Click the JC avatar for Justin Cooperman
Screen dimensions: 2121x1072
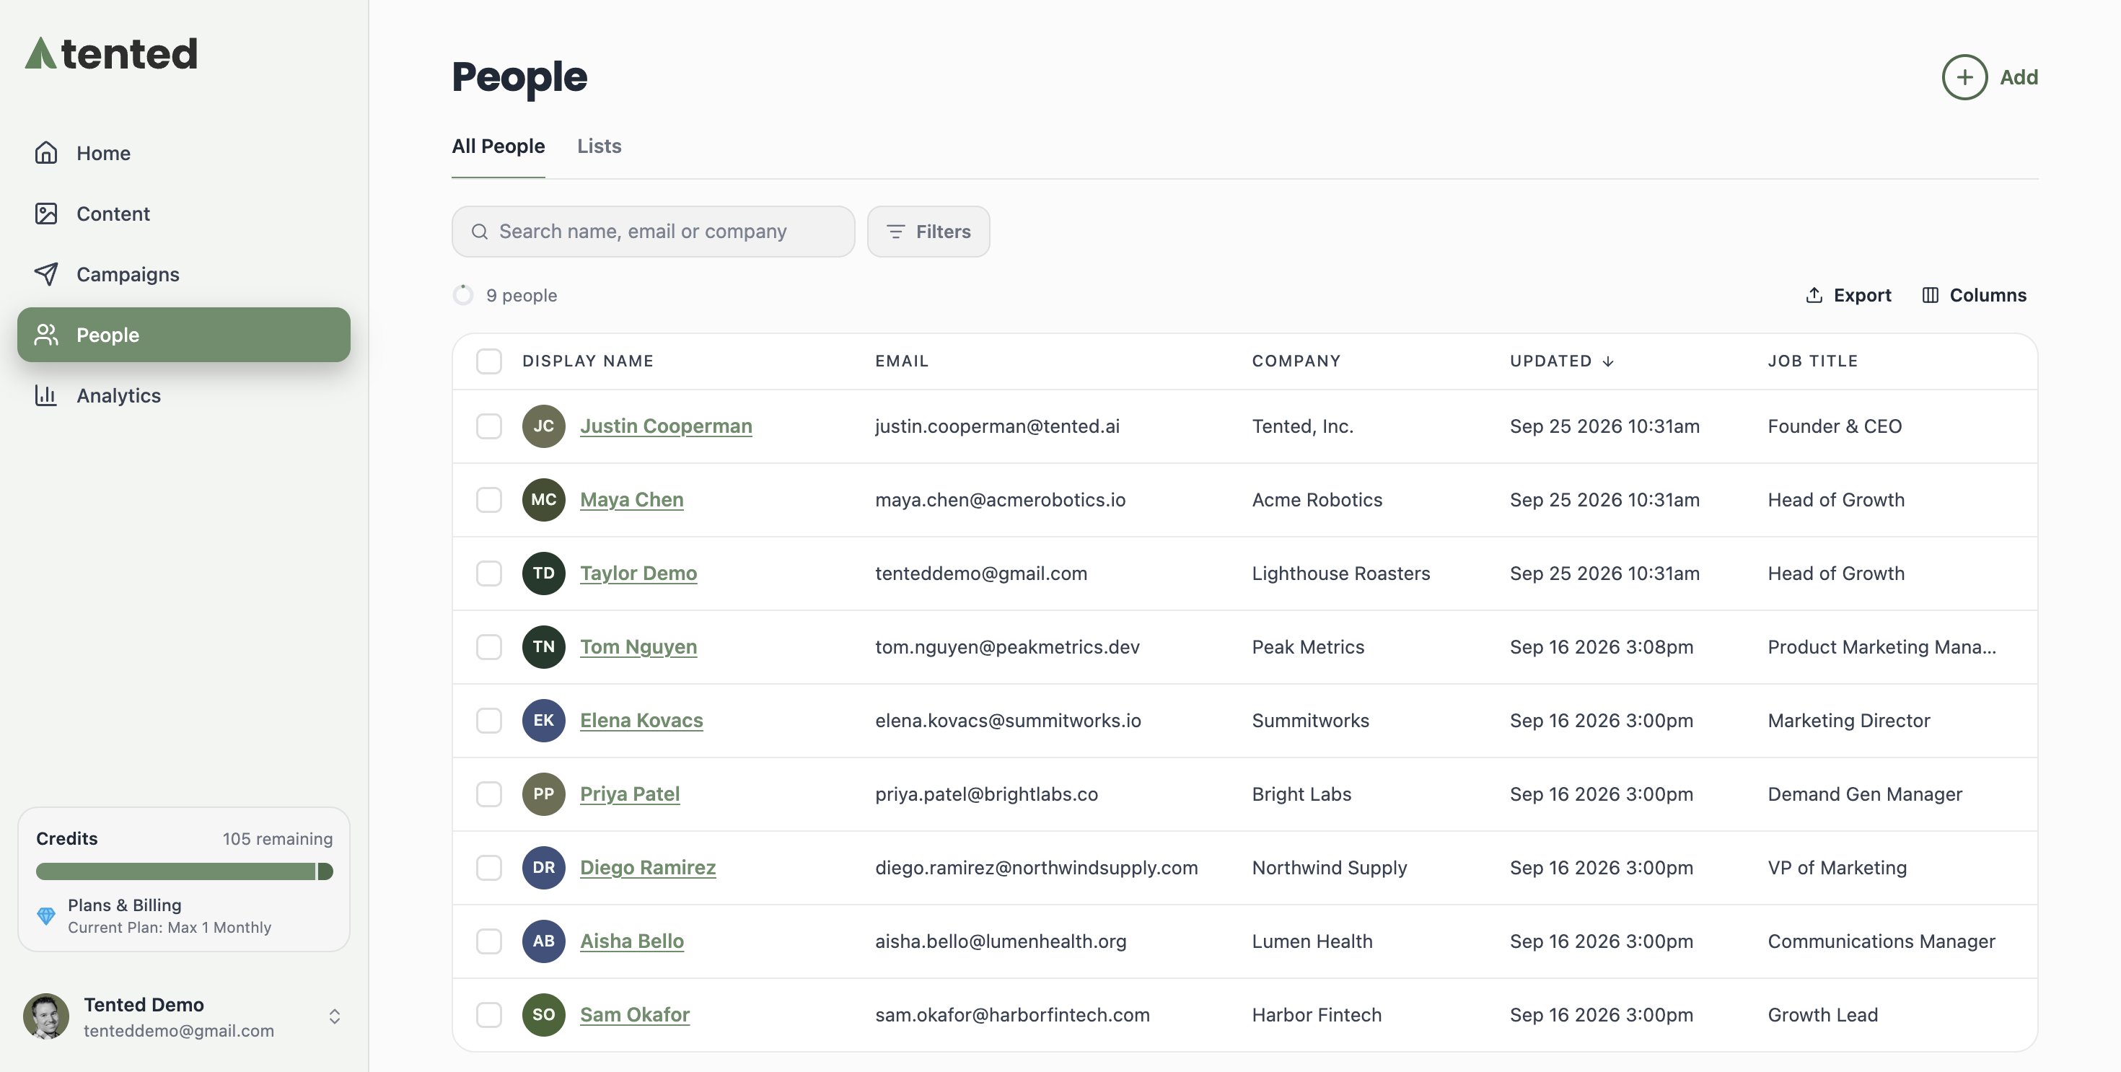(x=543, y=426)
